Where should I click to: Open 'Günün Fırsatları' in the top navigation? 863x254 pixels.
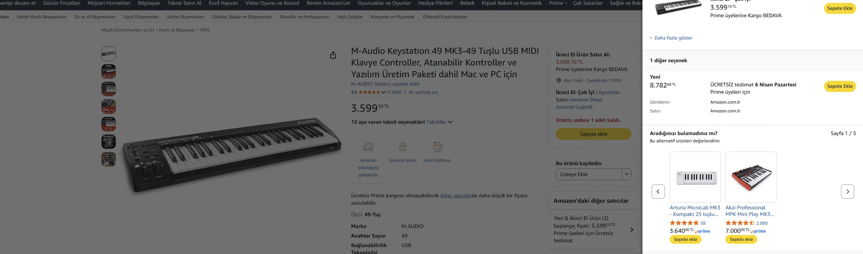(x=62, y=3)
